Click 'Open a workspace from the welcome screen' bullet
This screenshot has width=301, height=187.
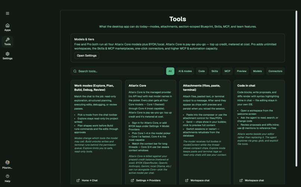coord(255,112)
